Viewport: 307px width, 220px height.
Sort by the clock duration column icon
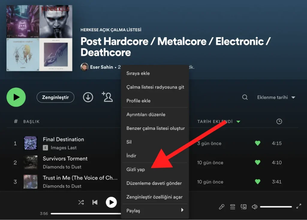[x=279, y=121]
